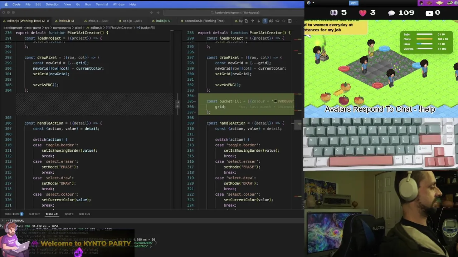Click the components breadcrumb
This screenshot has height=257, width=458.
pos(62,27)
